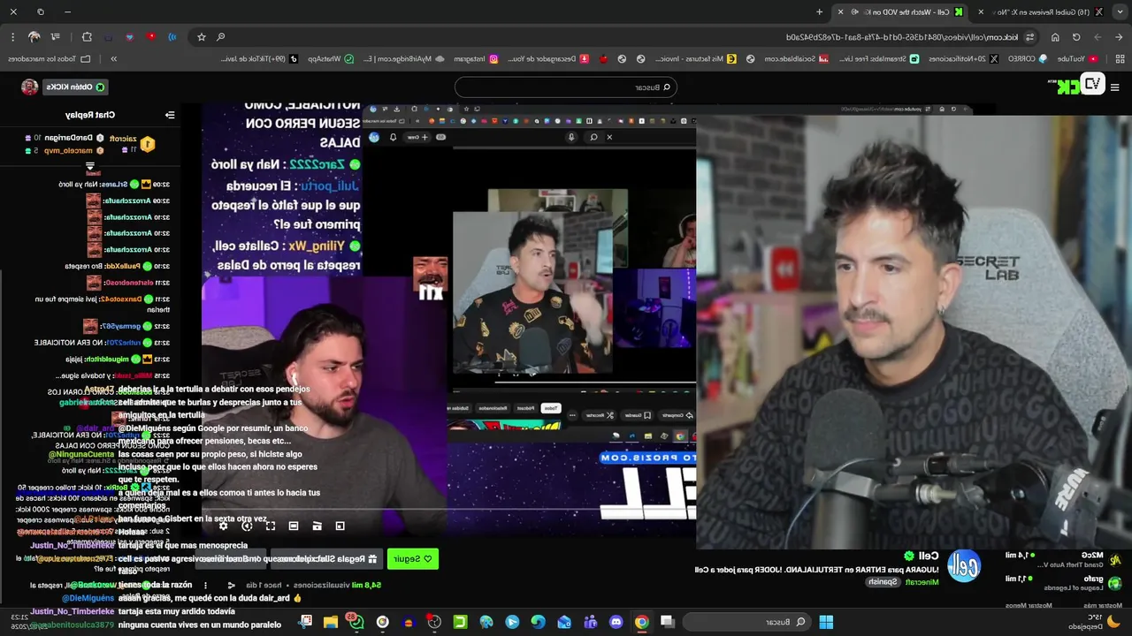Open Task View from the taskbar

667,622
